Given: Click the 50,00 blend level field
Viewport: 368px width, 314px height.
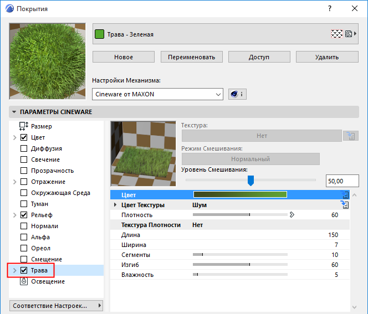Looking at the screenshot, I should coord(342,181).
